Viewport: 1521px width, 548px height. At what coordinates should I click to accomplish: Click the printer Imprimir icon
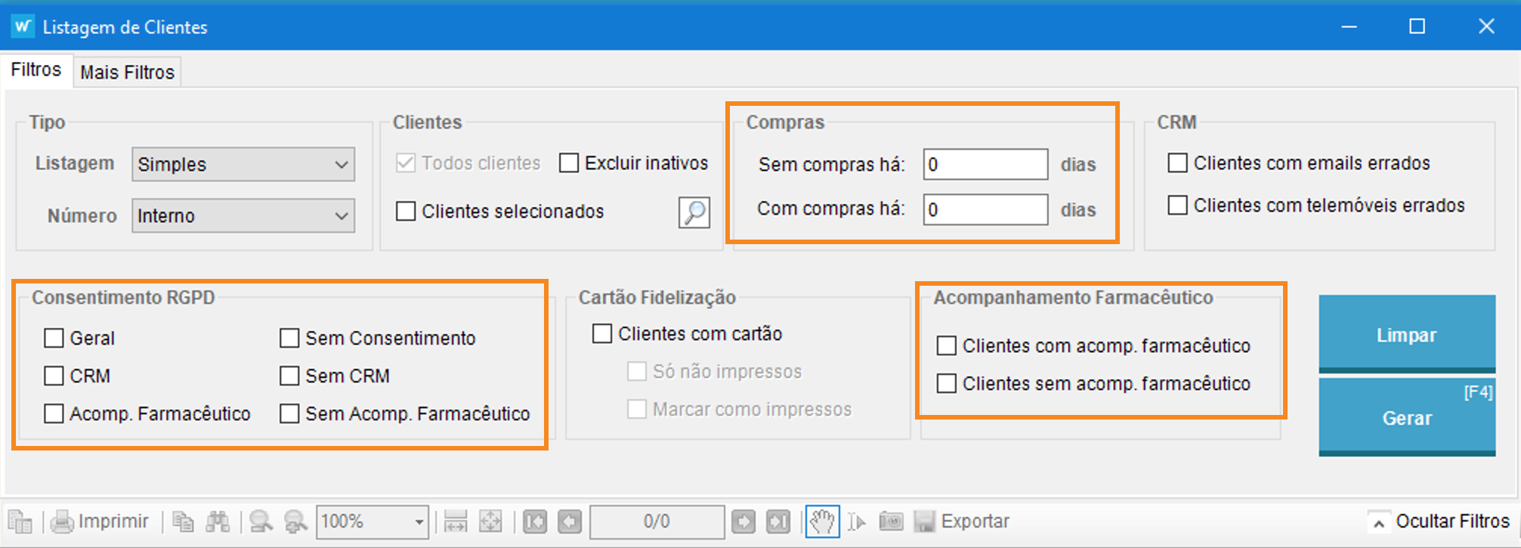tap(62, 522)
